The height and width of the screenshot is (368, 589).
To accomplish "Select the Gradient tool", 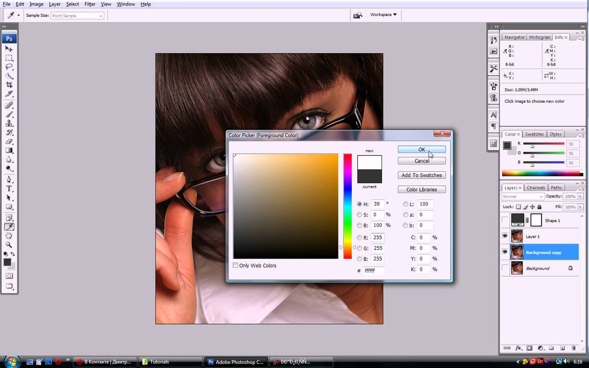I will coord(9,151).
